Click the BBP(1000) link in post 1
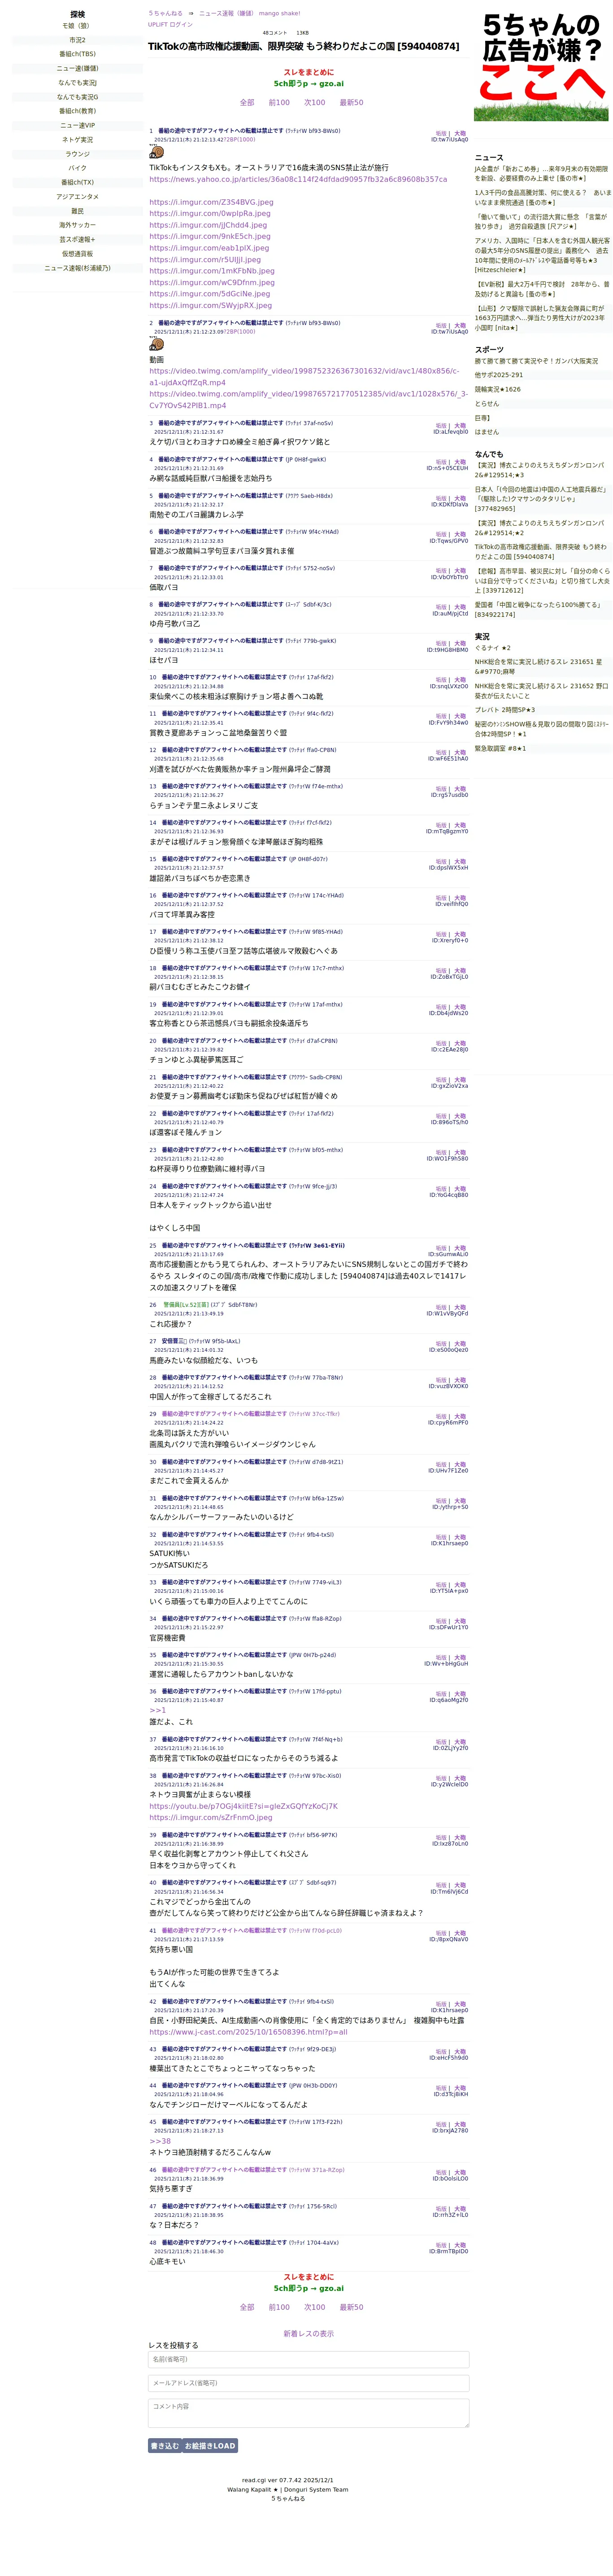Screen dimensions: 613x2576 click(x=239, y=140)
